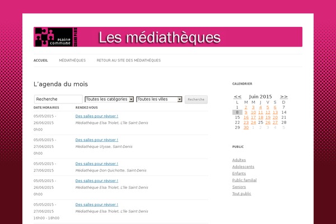Filter by Tout public
Image resolution: width=336 pixels, height=224 pixels.
pos(241,194)
